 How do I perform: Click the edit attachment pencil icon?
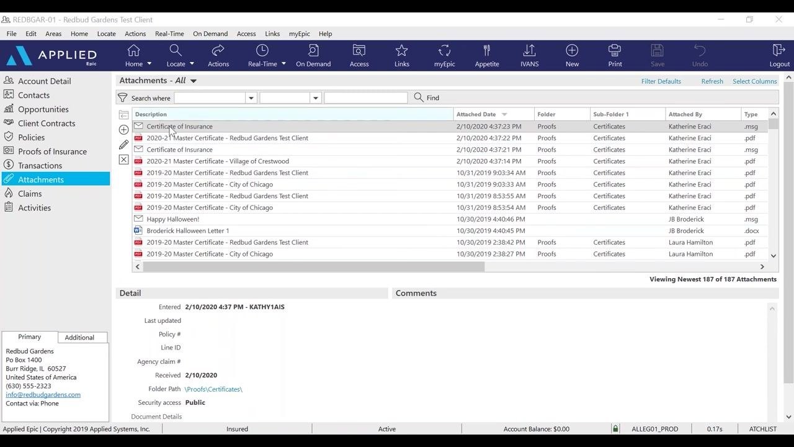[x=123, y=145]
